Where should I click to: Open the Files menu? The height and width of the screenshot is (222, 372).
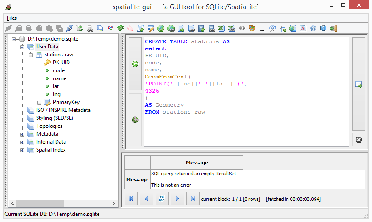pos(11,18)
